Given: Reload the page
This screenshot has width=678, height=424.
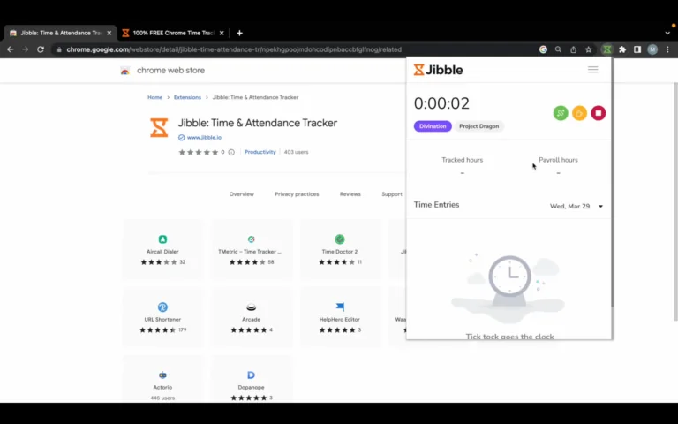Looking at the screenshot, I should 41,49.
